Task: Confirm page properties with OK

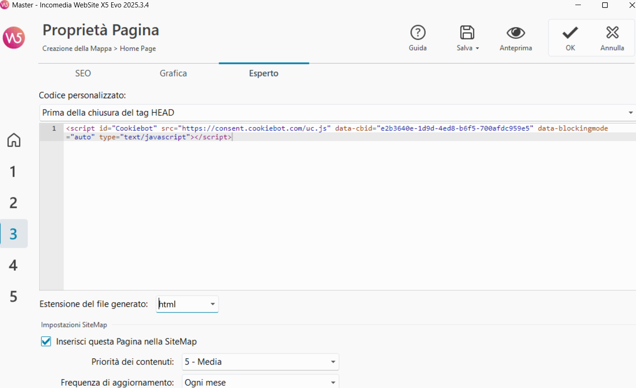Action: [x=570, y=38]
